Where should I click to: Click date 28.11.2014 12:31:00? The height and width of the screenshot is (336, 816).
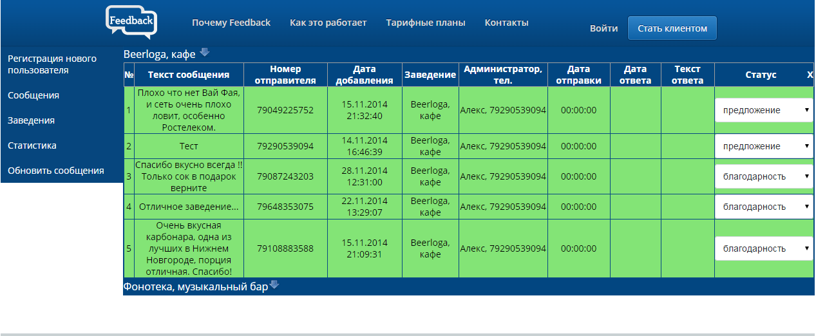(x=365, y=176)
